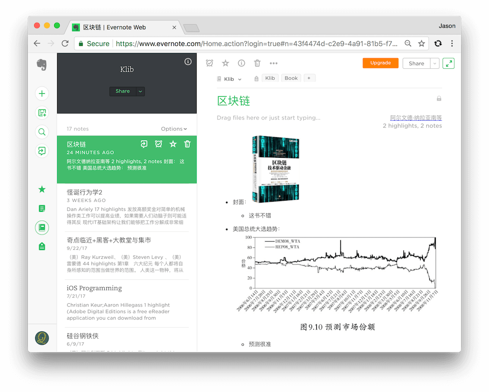Open the browser three-dot menu
The image size is (489, 392).
point(452,43)
